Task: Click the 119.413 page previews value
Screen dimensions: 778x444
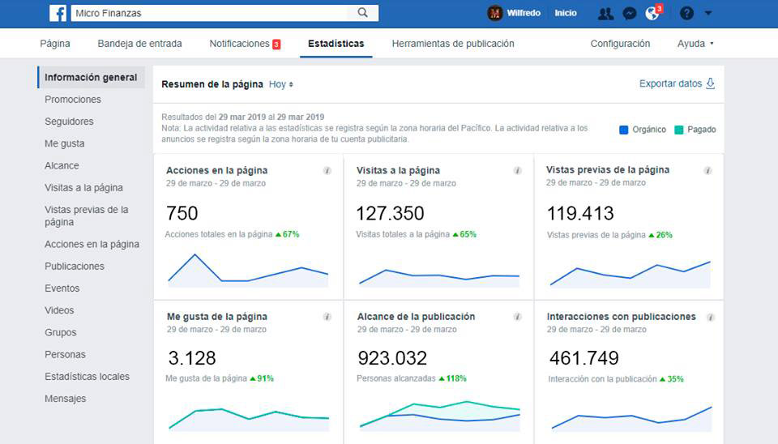Action: pos(580,213)
